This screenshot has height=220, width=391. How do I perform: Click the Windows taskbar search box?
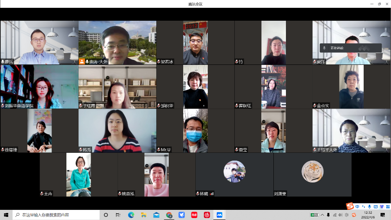(55, 215)
